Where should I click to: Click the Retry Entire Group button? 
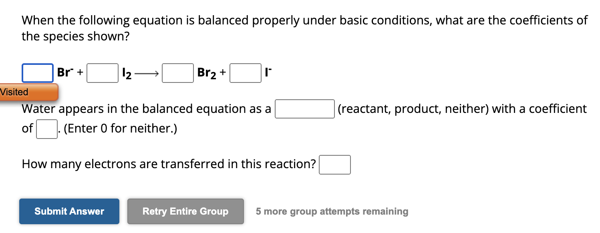[185, 211]
